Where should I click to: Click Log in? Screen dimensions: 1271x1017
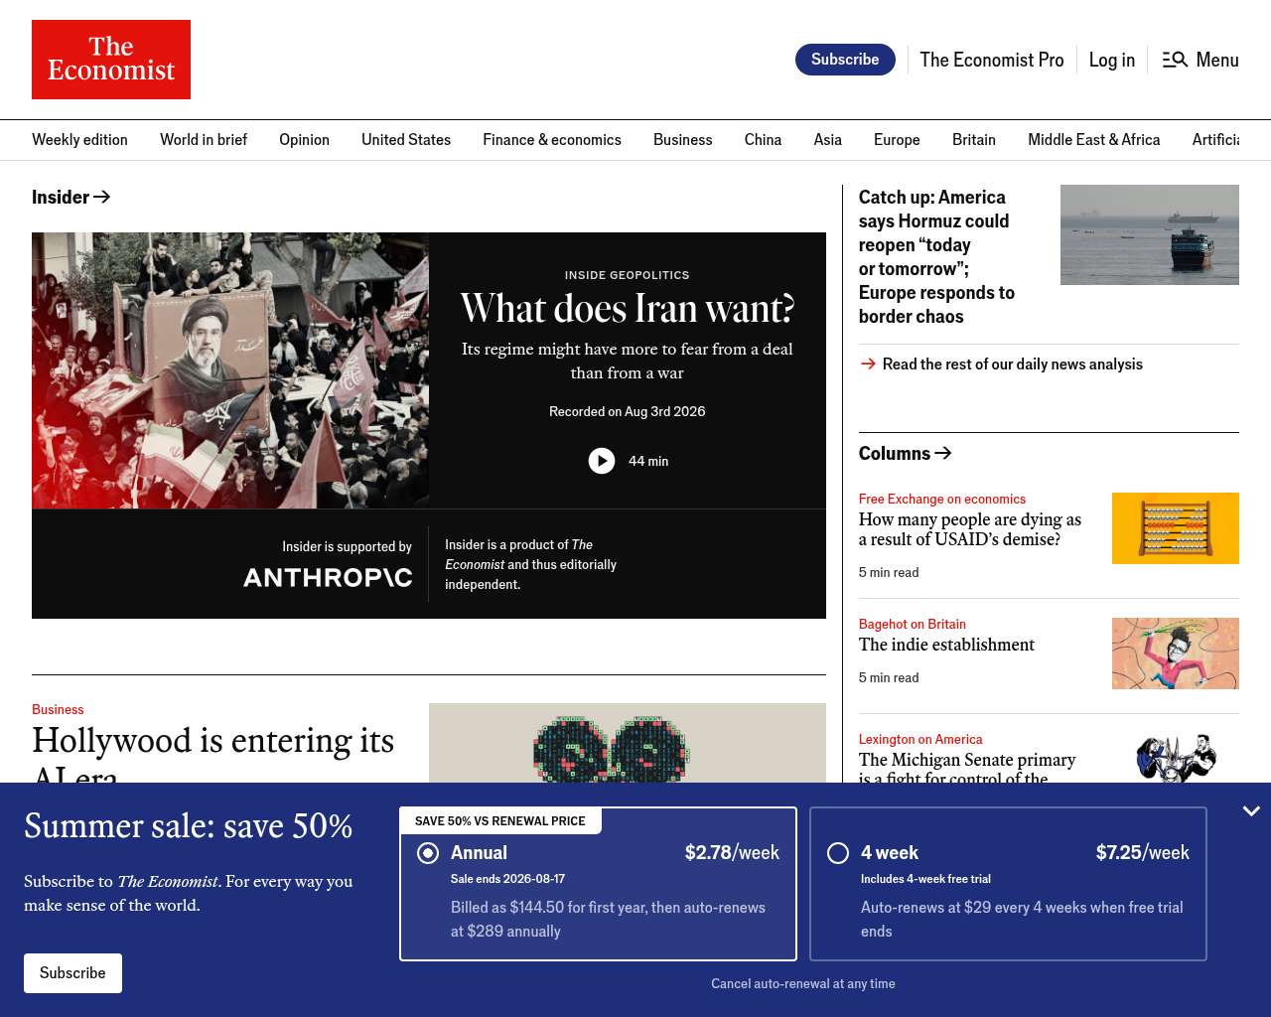pyautogui.click(x=1112, y=60)
